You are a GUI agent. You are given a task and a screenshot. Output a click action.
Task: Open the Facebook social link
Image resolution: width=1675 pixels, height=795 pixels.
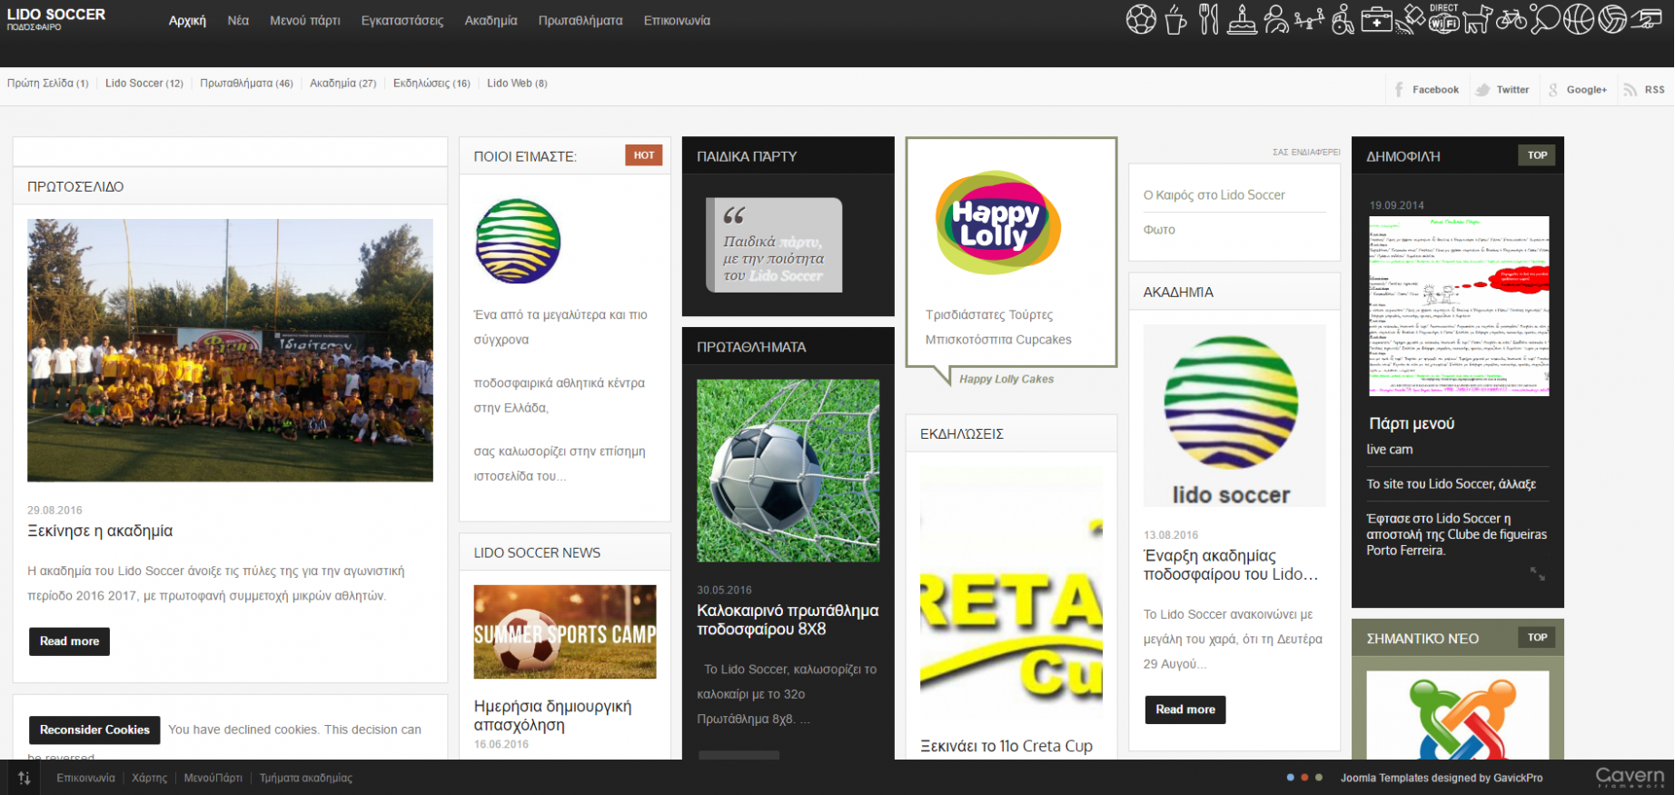pos(1428,89)
